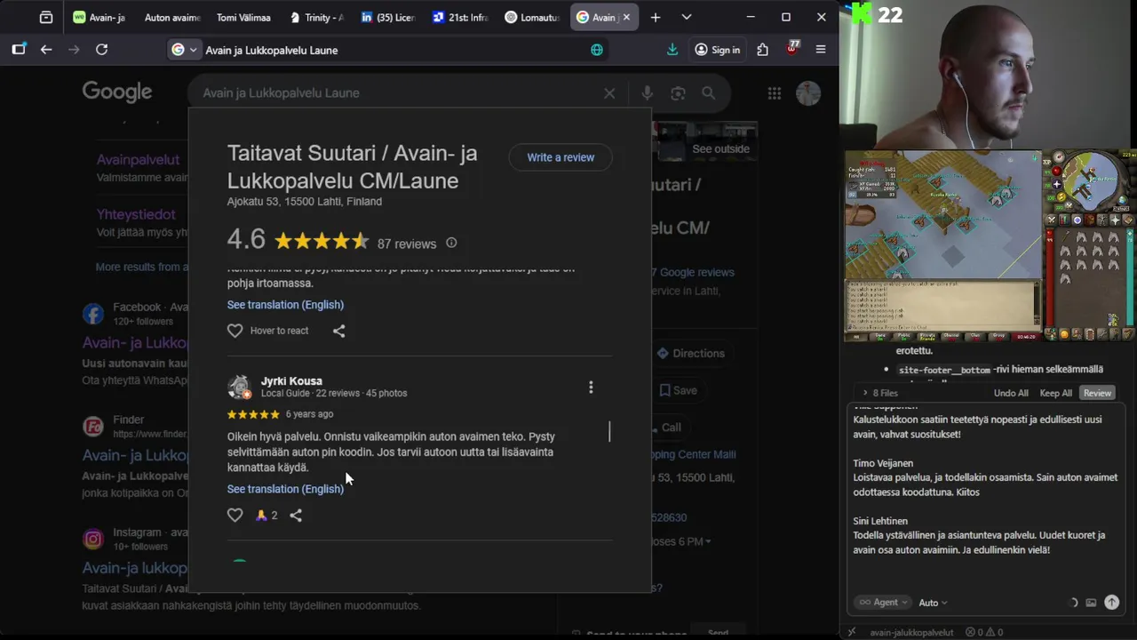1137x640 pixels.
Task: Click Jyrki Kousa's profile avatar
Action: pos(240,387)
